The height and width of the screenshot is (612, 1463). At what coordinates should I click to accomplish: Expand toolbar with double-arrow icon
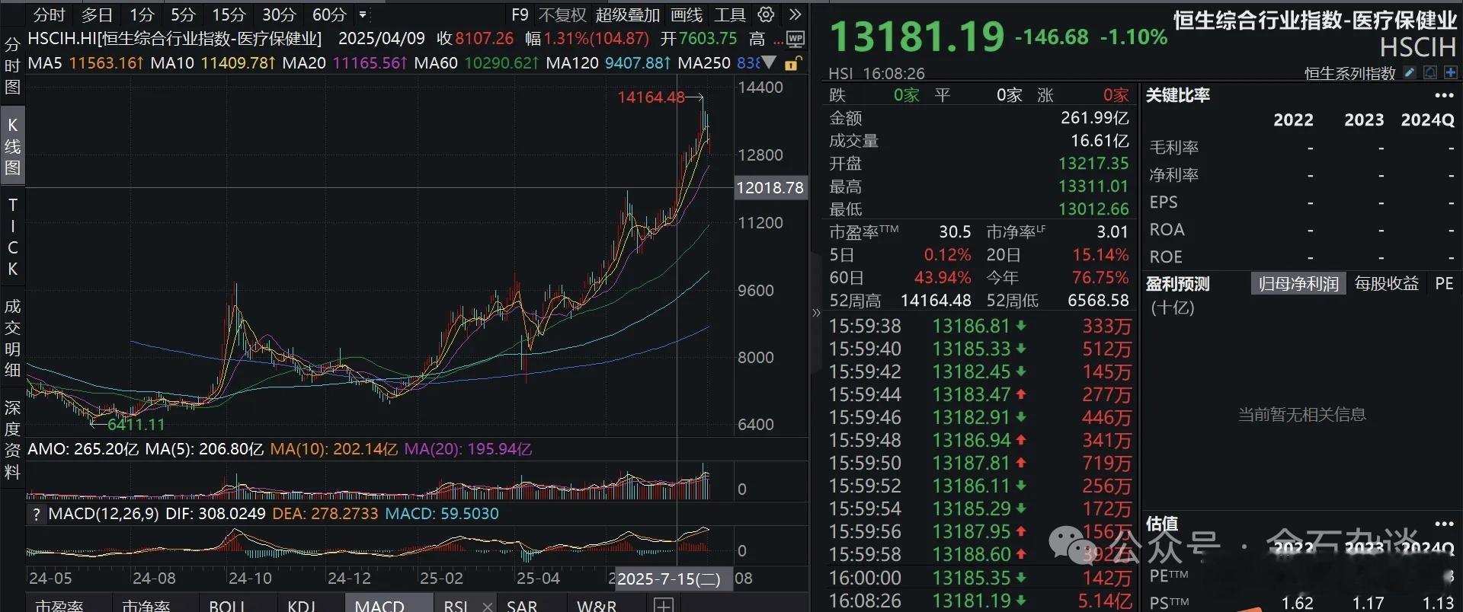pyautogui.click(x=796, y=14)
